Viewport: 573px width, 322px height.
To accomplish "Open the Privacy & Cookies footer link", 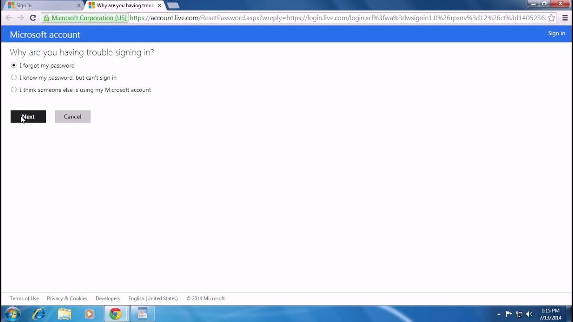I will pyautogui.click(x=67, y=298).
